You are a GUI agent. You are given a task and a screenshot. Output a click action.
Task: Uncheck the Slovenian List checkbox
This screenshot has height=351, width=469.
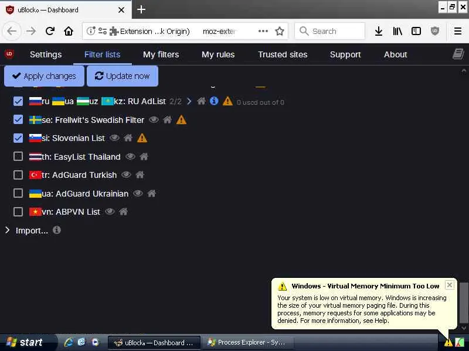pos(18,138)
